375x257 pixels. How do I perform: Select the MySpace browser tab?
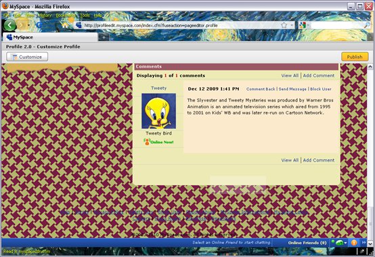[x=50, y=37]
